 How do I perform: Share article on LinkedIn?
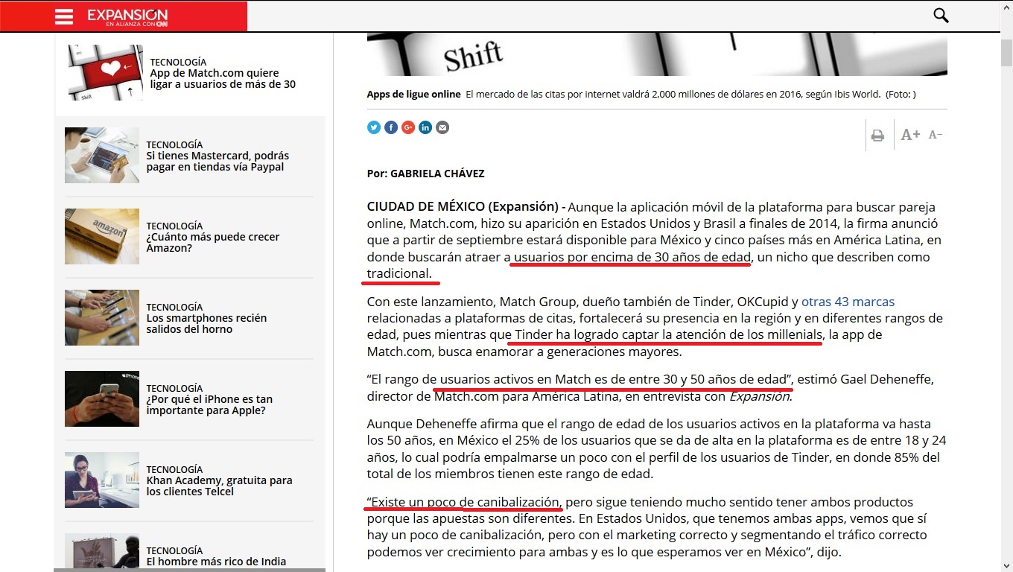(x=425, y=127)
